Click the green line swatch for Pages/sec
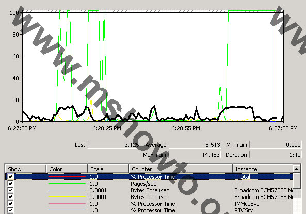This screenshot has width=306, height=214. pyautogui.click(x=67, y=184)
